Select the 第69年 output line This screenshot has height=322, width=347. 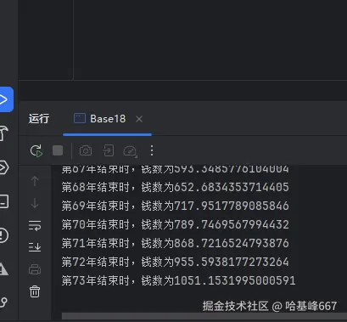[x=176, y=206]
